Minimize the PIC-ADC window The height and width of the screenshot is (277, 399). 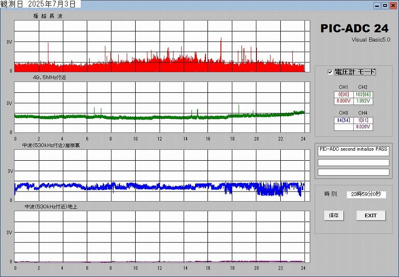(378, 5)
